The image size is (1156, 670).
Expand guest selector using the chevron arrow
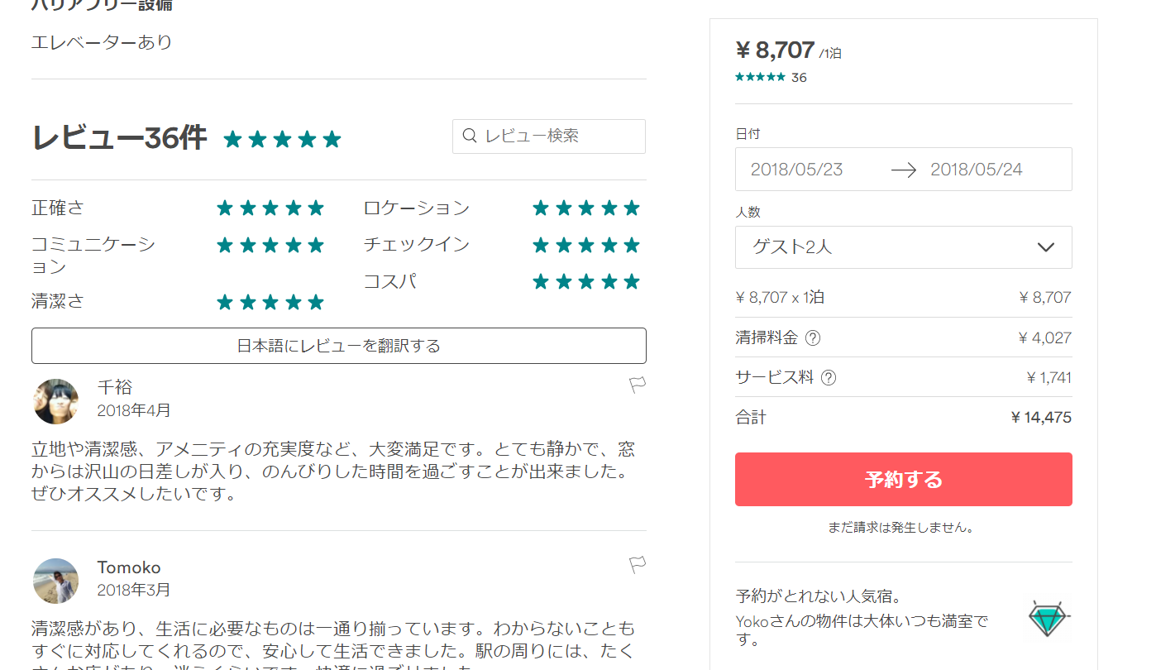point(1045,247)
